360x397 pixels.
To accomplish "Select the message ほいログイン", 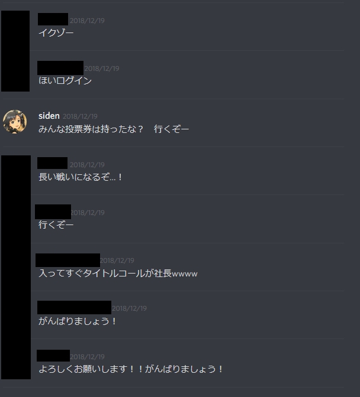I will 65,80.
